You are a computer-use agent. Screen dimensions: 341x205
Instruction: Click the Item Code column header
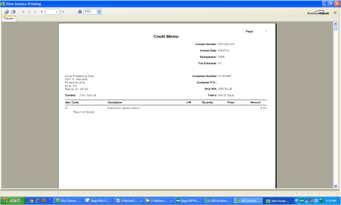pos(72,102)
